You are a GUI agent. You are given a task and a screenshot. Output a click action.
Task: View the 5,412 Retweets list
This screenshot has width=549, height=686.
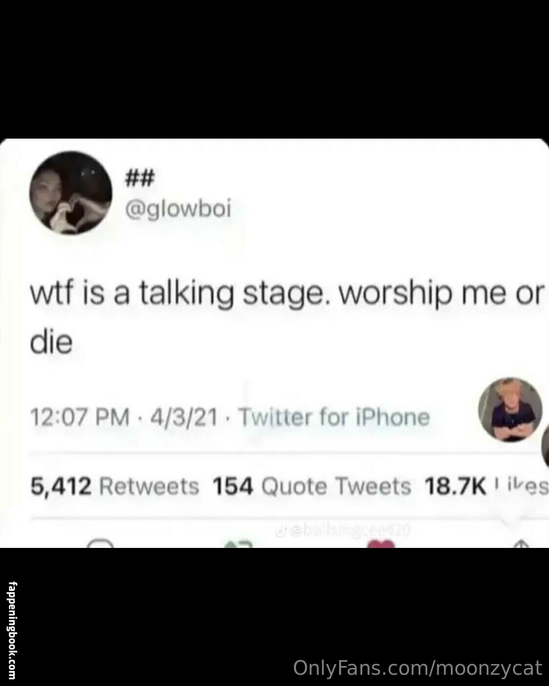point(115,486)
